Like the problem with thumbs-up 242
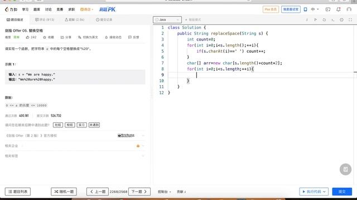 31,37
